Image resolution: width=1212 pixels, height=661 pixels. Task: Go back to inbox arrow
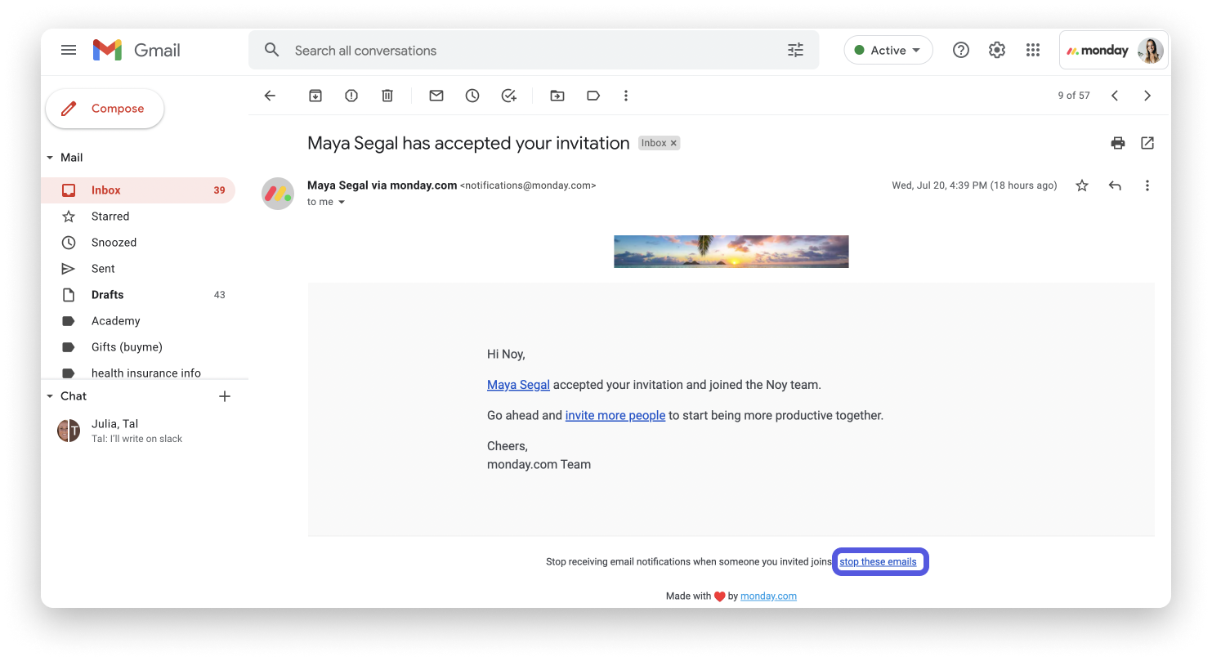(270, 96)
